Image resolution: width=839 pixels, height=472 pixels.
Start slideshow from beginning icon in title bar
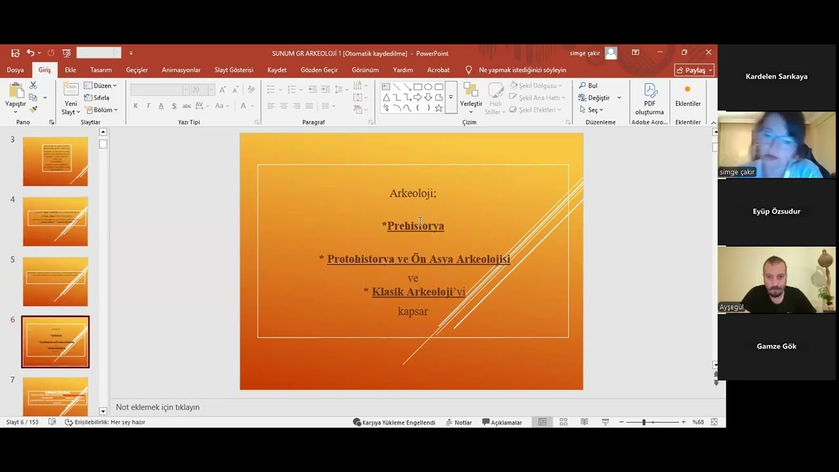[66, 53]
